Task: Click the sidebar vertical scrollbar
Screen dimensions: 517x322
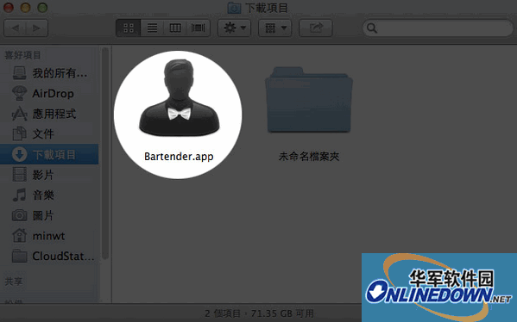Action: (x=105, y=153)
